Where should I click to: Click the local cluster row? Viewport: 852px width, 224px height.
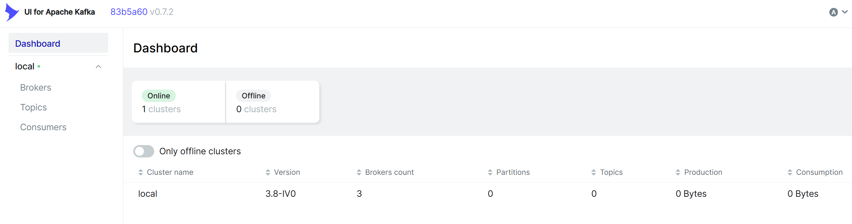click(488, 194)
